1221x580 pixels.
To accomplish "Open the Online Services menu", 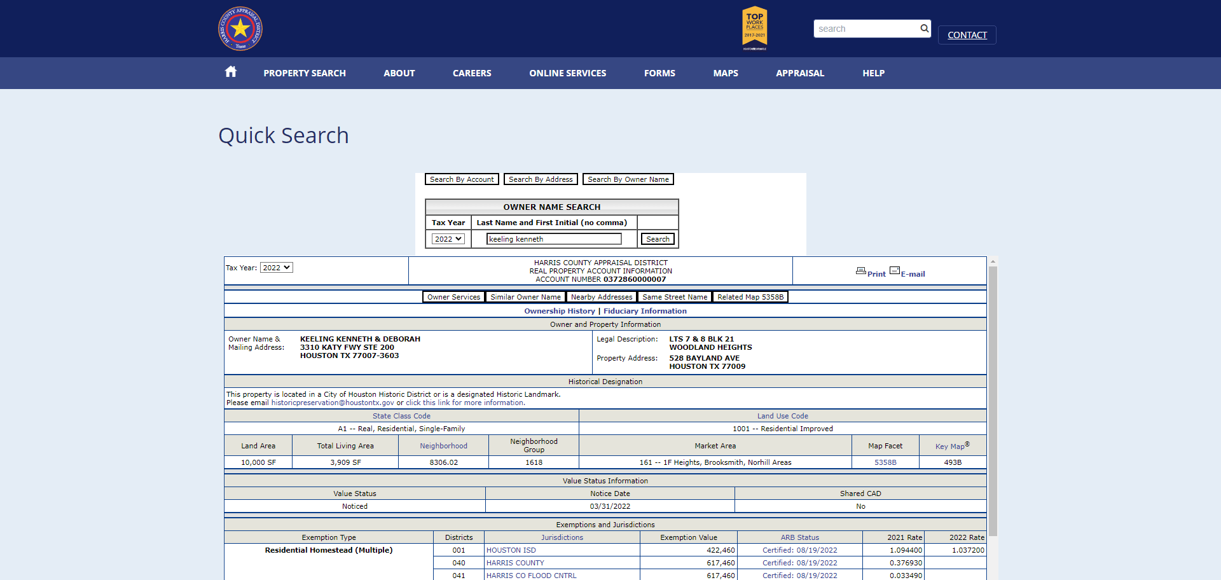I will pos(568,73).
